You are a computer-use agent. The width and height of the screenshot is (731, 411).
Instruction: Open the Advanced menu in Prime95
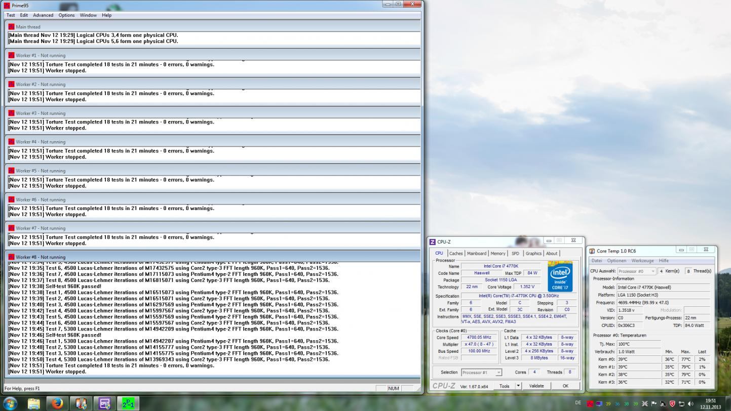point(43,15)
